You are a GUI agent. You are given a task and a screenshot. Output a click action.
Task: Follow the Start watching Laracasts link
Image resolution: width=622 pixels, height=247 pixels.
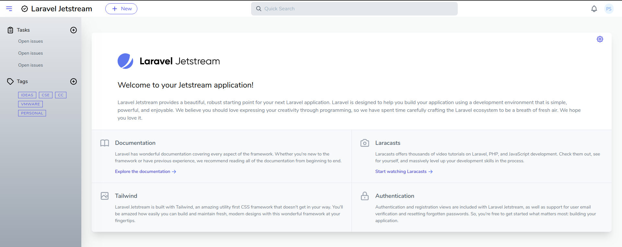pyautogui.click(x=404, y=172)
